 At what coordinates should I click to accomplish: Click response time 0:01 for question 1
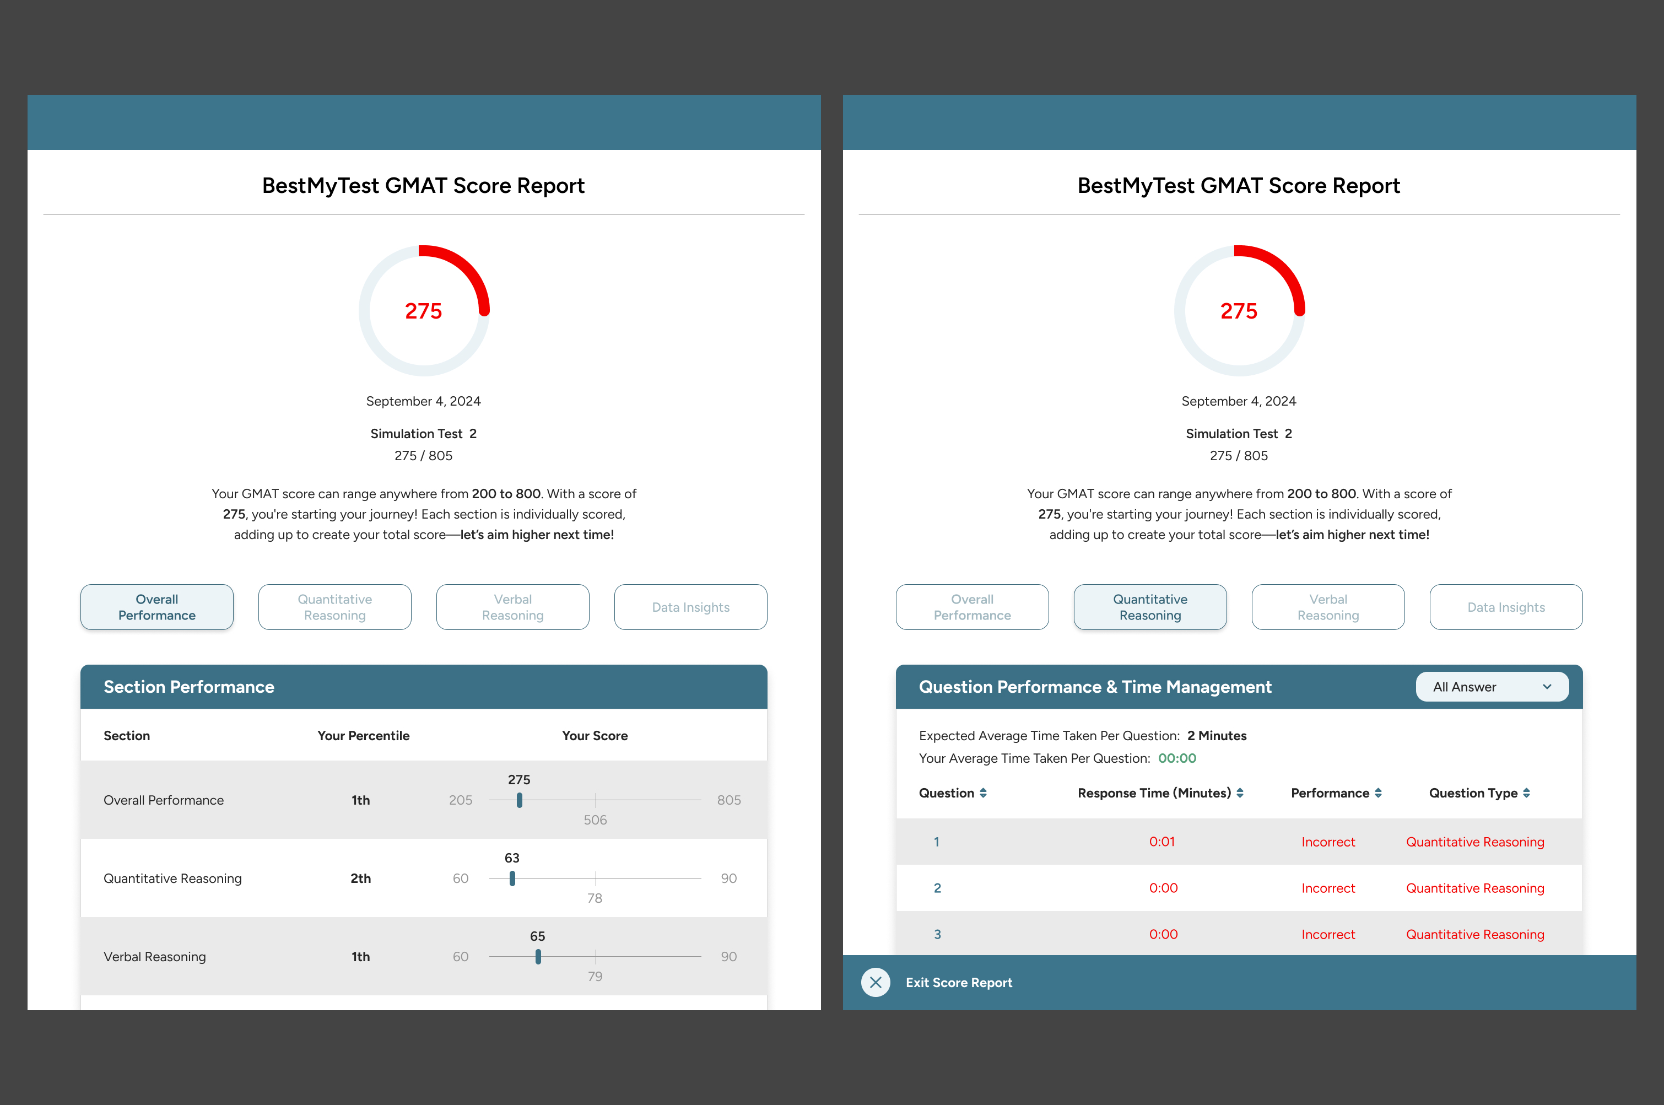1161,842
